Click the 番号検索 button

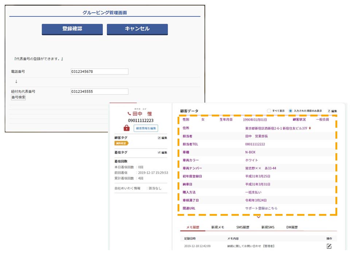pos(18,98)
